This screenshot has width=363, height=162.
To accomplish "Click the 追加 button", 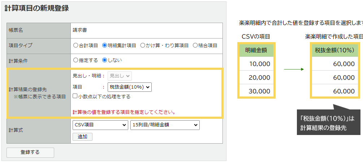I will point(82,136).
